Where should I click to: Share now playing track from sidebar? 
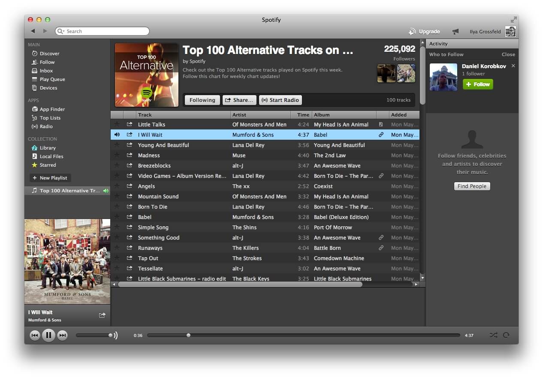tap(102, 315)
